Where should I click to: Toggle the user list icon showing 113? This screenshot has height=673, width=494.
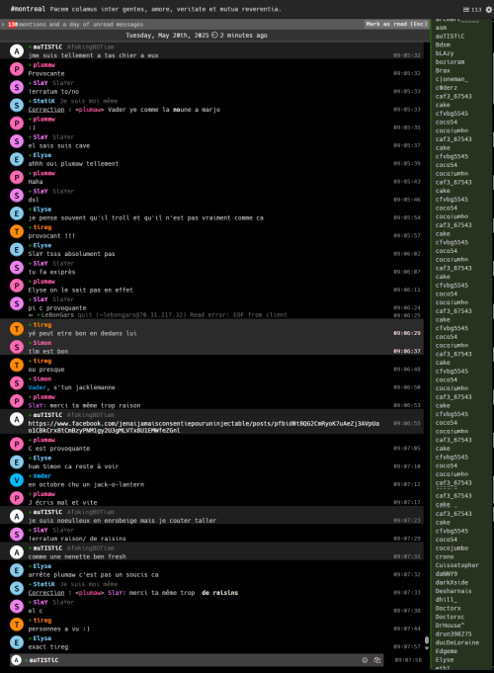coord(472,10)
